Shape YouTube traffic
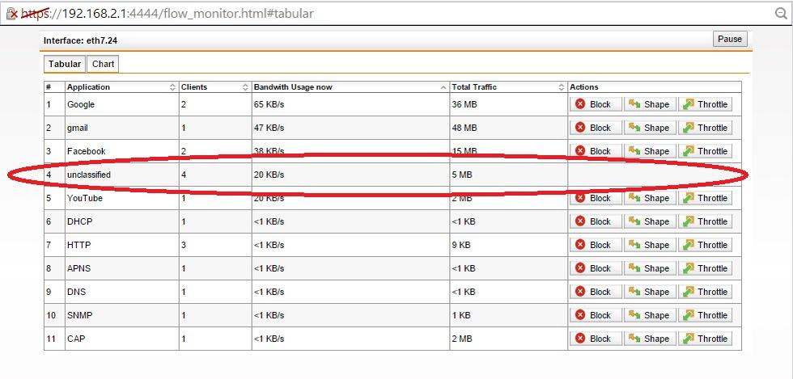The image size is (793, 379). click(x=650, y=198)
